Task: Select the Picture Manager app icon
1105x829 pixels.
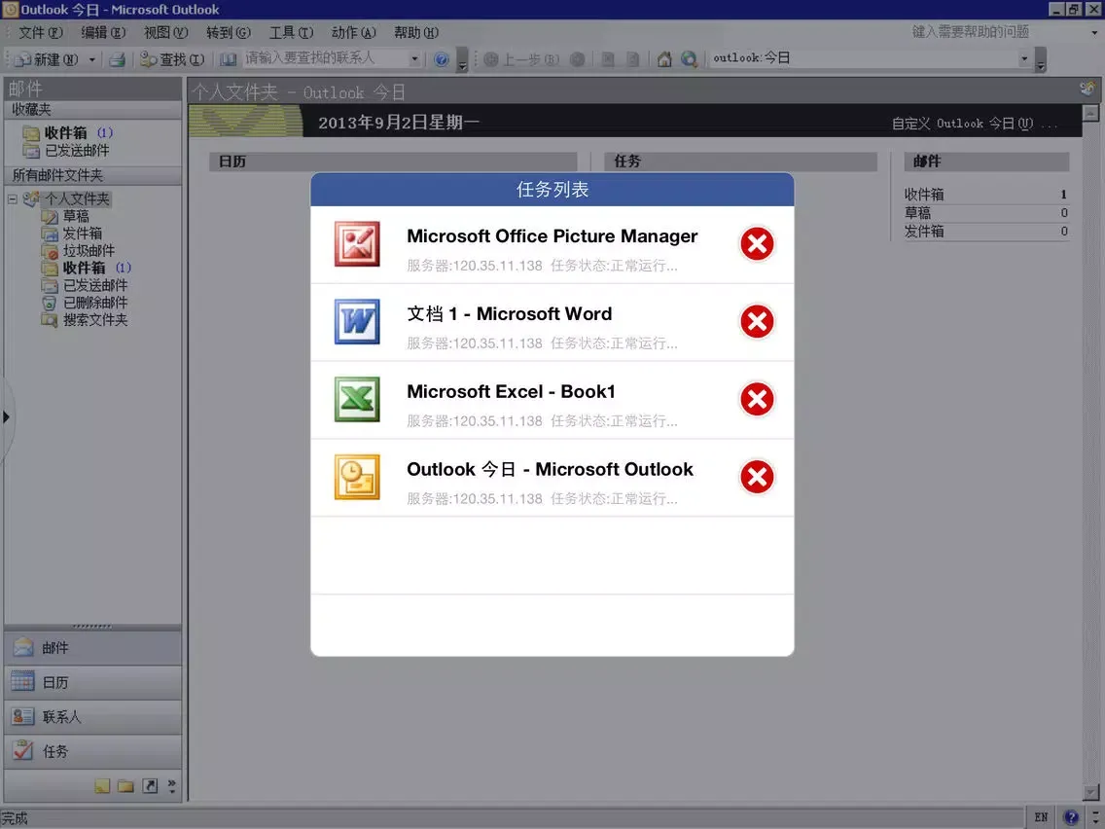Action: pos(357,244)
